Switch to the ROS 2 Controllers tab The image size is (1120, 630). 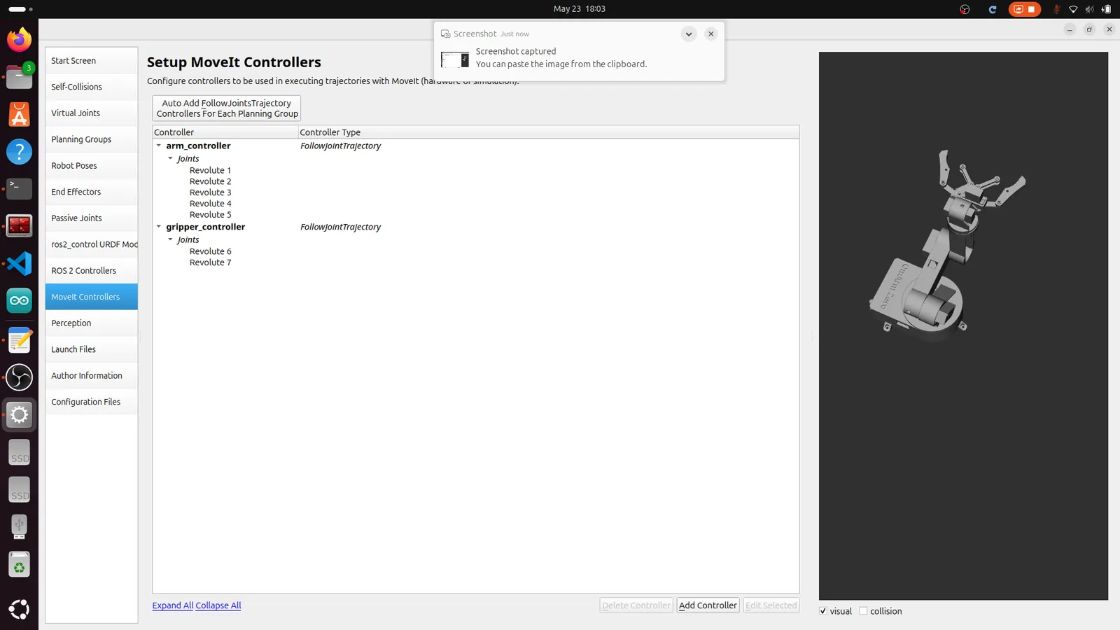(x=91, y=271)
